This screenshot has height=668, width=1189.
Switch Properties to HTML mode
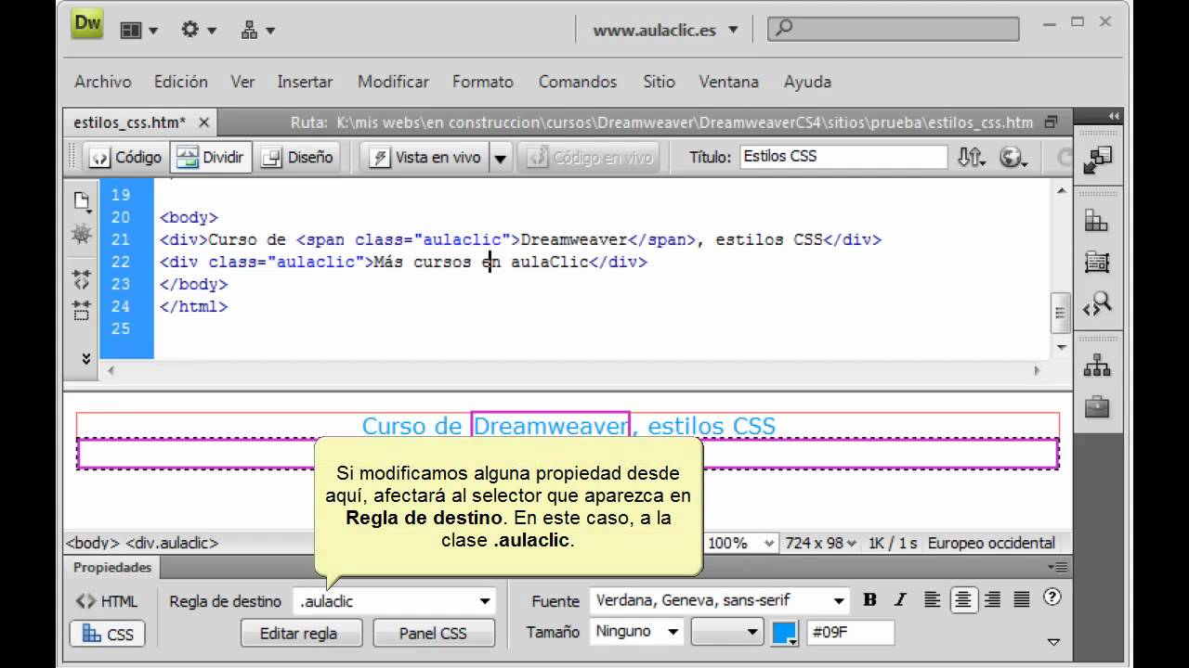point(107,601)
